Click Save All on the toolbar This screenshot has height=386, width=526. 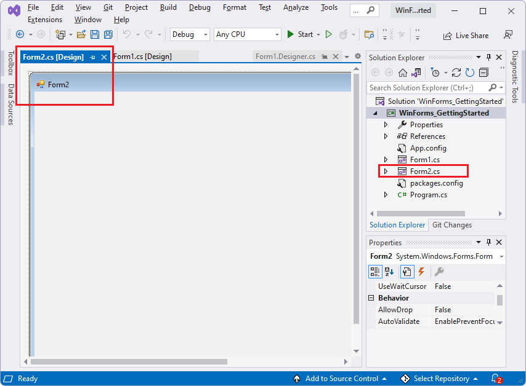click(x=108, y=34)
